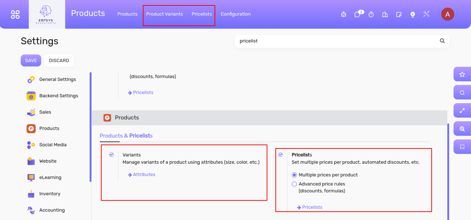Click the company building icon

[x=385, y=15]
